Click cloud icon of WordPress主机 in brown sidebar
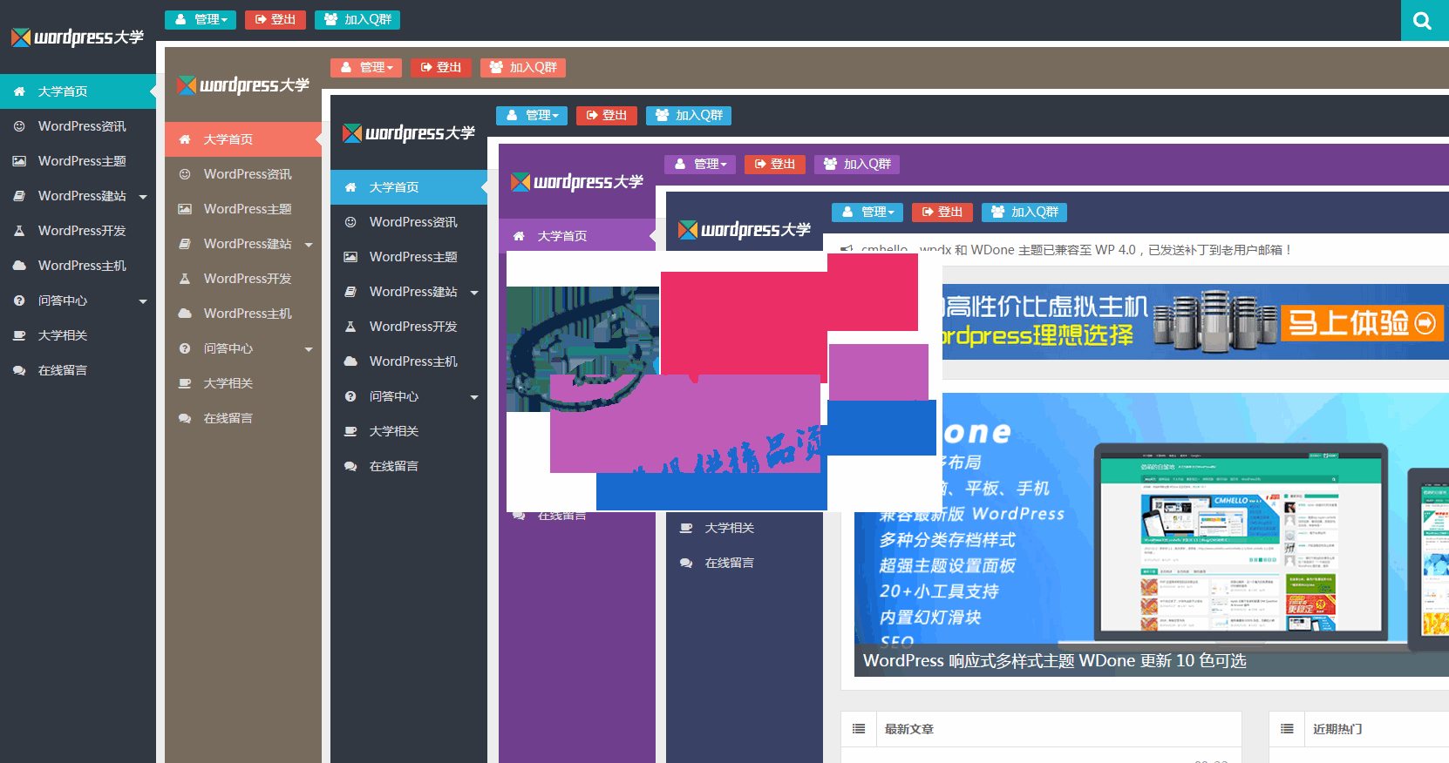This screenshot has height=763, width=1449. [185, 314]
